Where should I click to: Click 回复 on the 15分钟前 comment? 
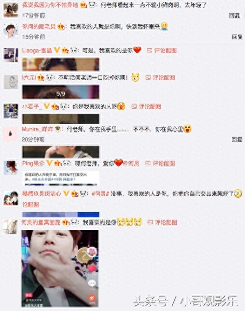[x=237, y=37]
